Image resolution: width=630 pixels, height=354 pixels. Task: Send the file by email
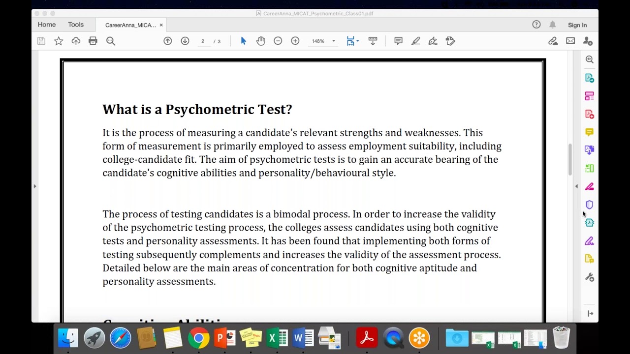[x=570, y=41]
